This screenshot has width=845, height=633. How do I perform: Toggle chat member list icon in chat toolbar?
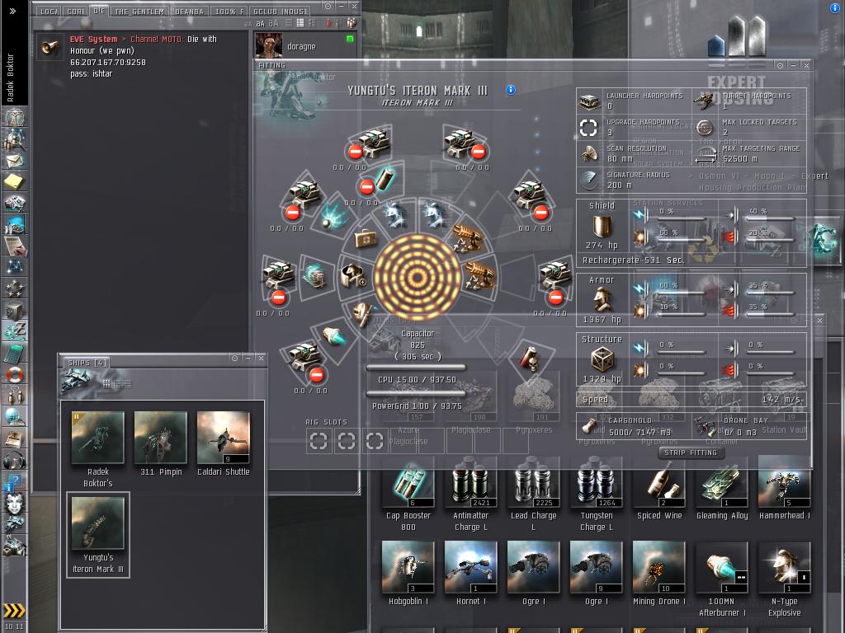[352, 22]
